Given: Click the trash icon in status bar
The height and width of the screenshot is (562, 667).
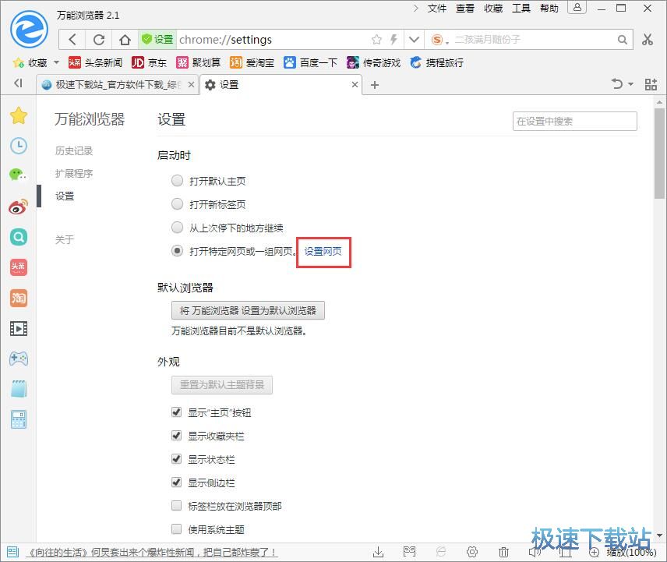Looking at the screenshot, I should tap(503, 552).
